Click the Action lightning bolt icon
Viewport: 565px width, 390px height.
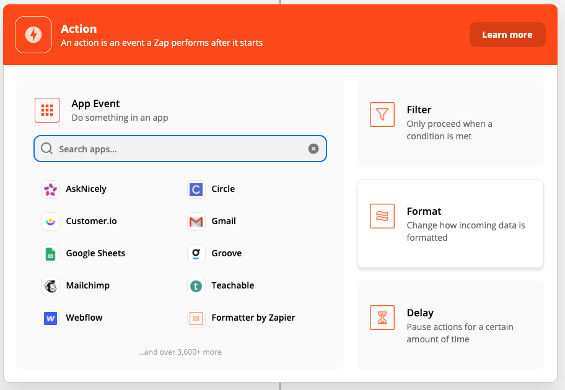[33, 35]
